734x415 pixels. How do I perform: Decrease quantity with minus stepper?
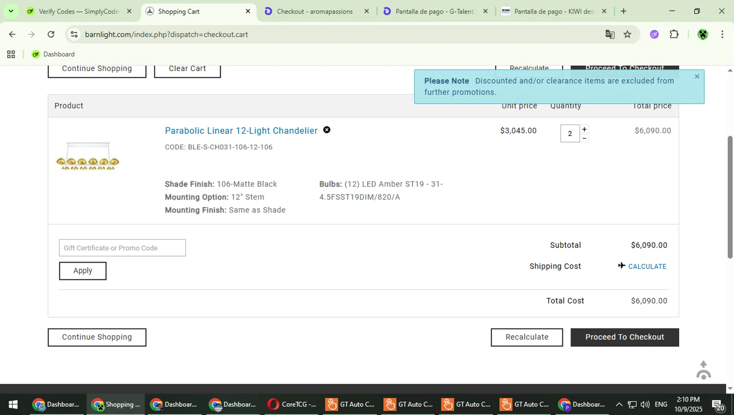[584, 138]
